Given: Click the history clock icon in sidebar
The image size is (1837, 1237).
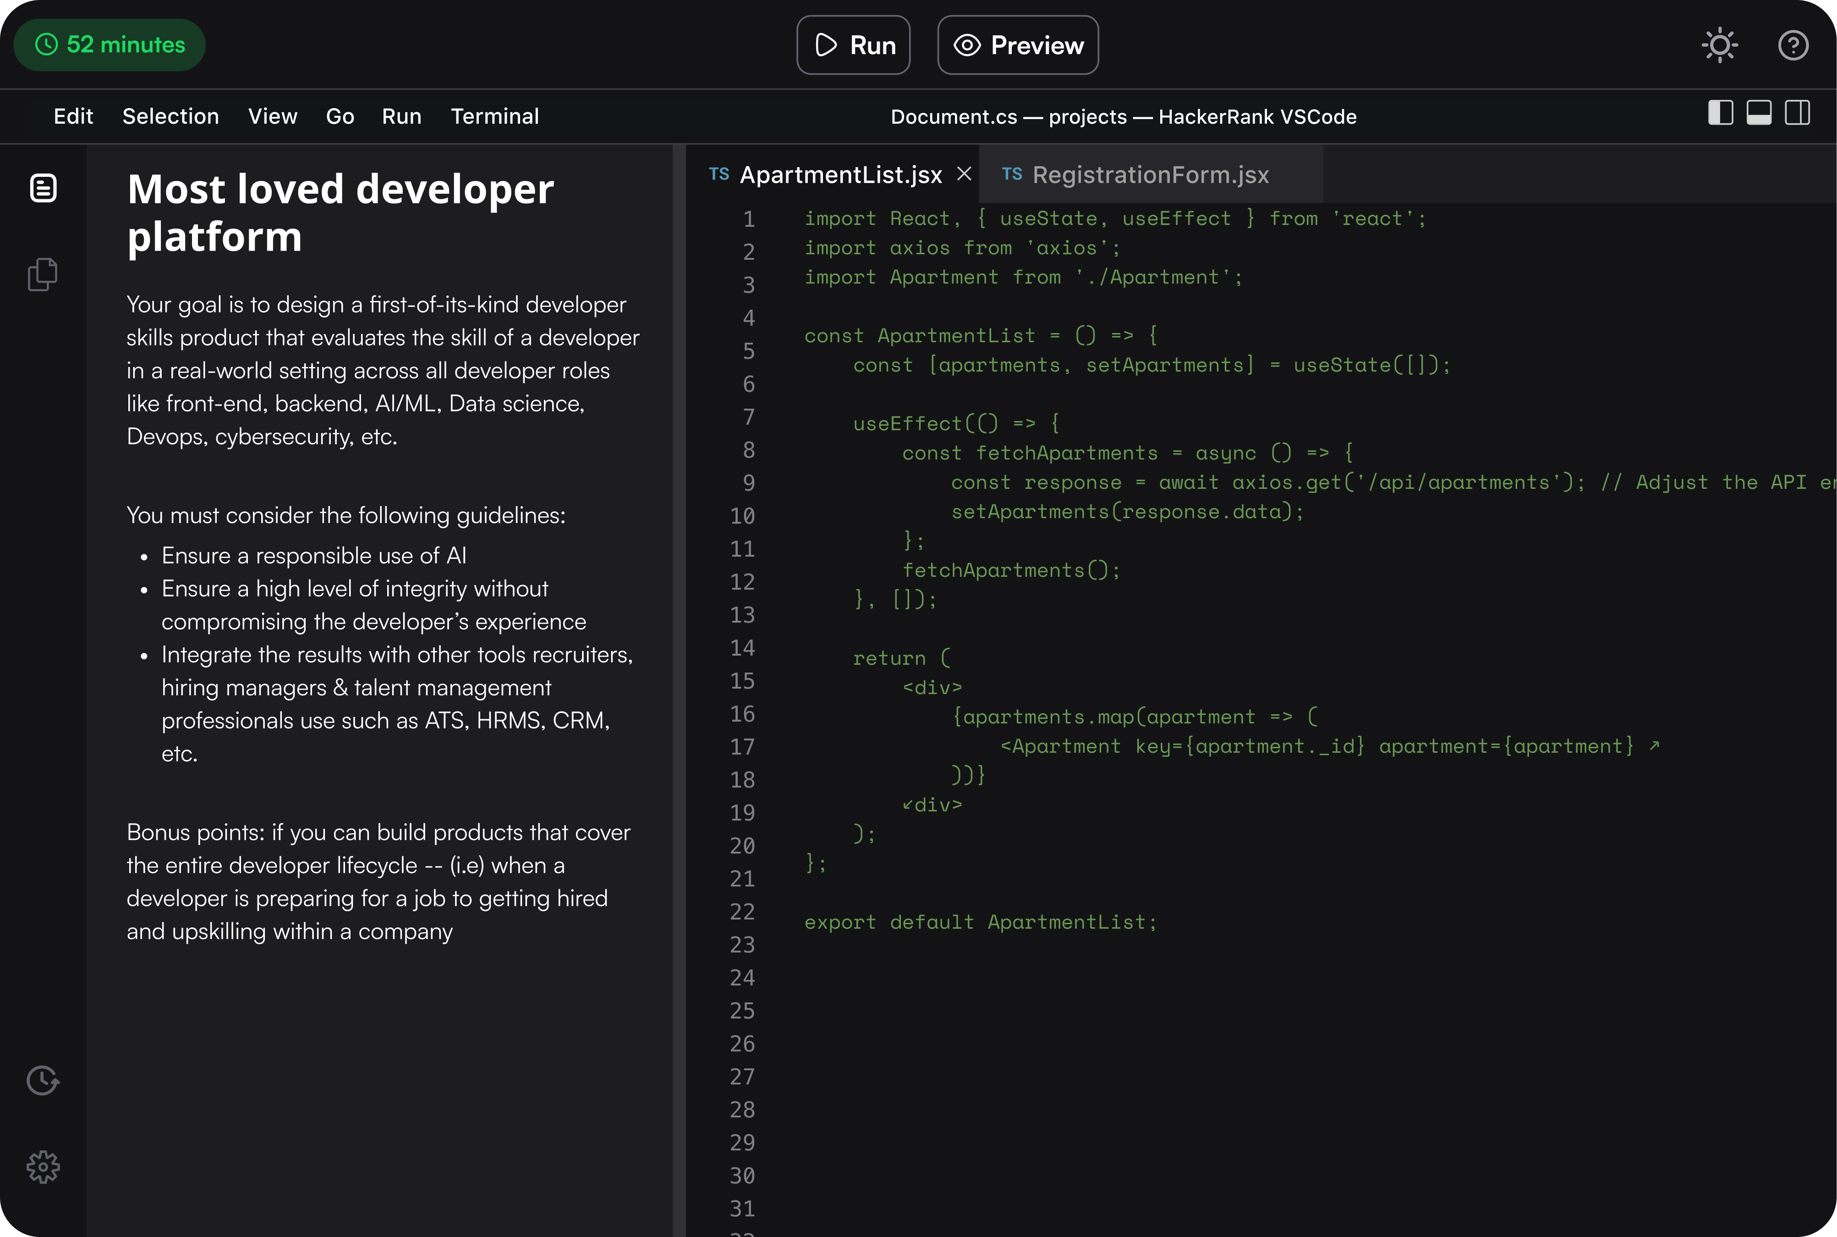Looking at the screenshot, I should [x=44, y=1081].
